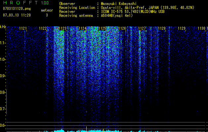
Task: Click the 0.7 kHz frequency tick label
Action: click(2, 109)
